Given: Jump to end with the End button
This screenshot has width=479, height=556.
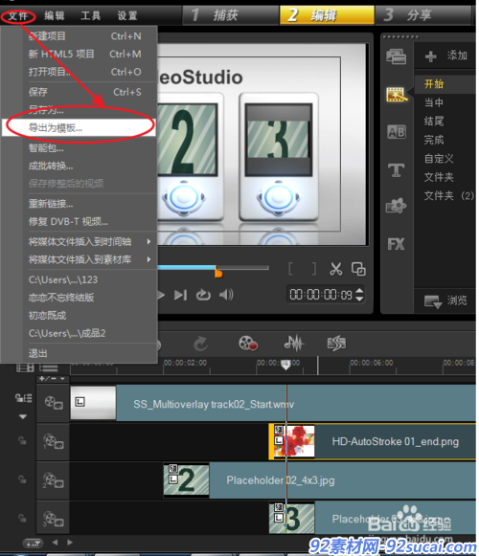Looking at the screenshot, I should pyautogui.click(x=180, y=295).
